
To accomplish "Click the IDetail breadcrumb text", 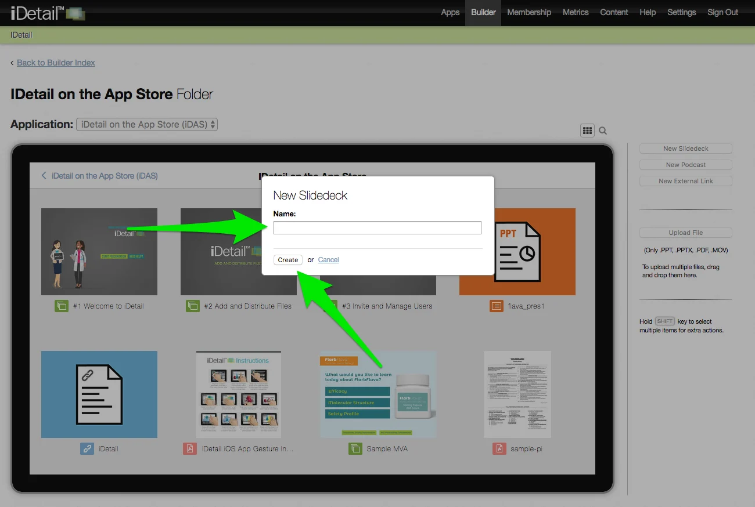I will point(21,35).
